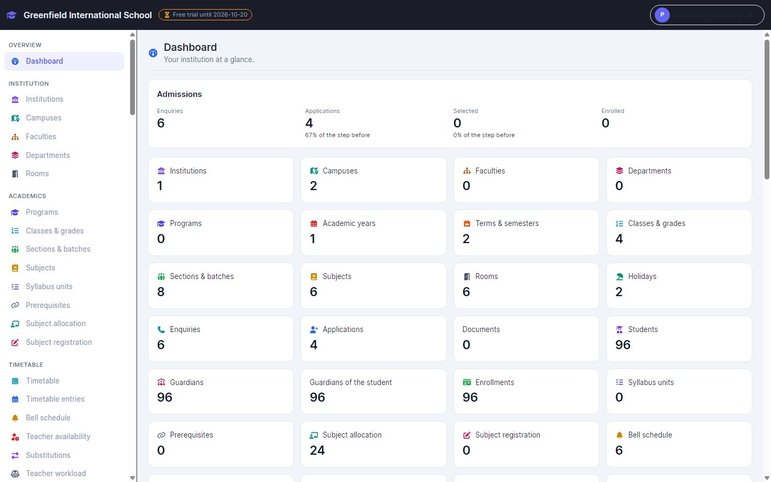Select Dashboard in the sidebar

64,61
